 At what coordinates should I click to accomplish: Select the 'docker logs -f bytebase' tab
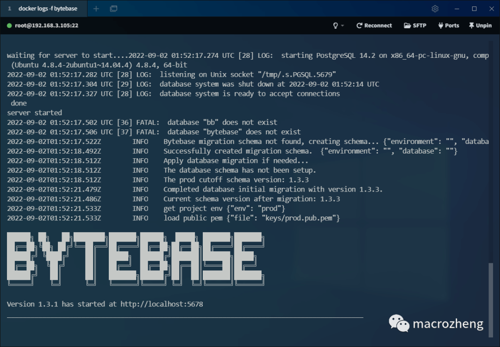tap(44, 9)
